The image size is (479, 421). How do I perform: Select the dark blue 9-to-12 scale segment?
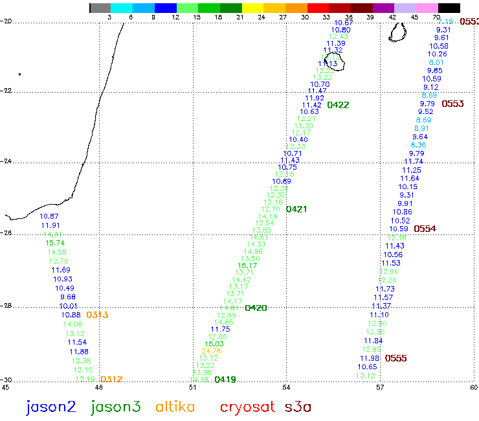click(166, 8)
